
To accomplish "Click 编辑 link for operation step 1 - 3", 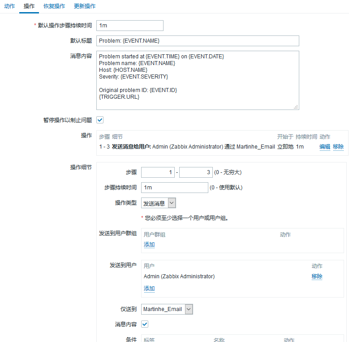I will [x=325, y=147].
